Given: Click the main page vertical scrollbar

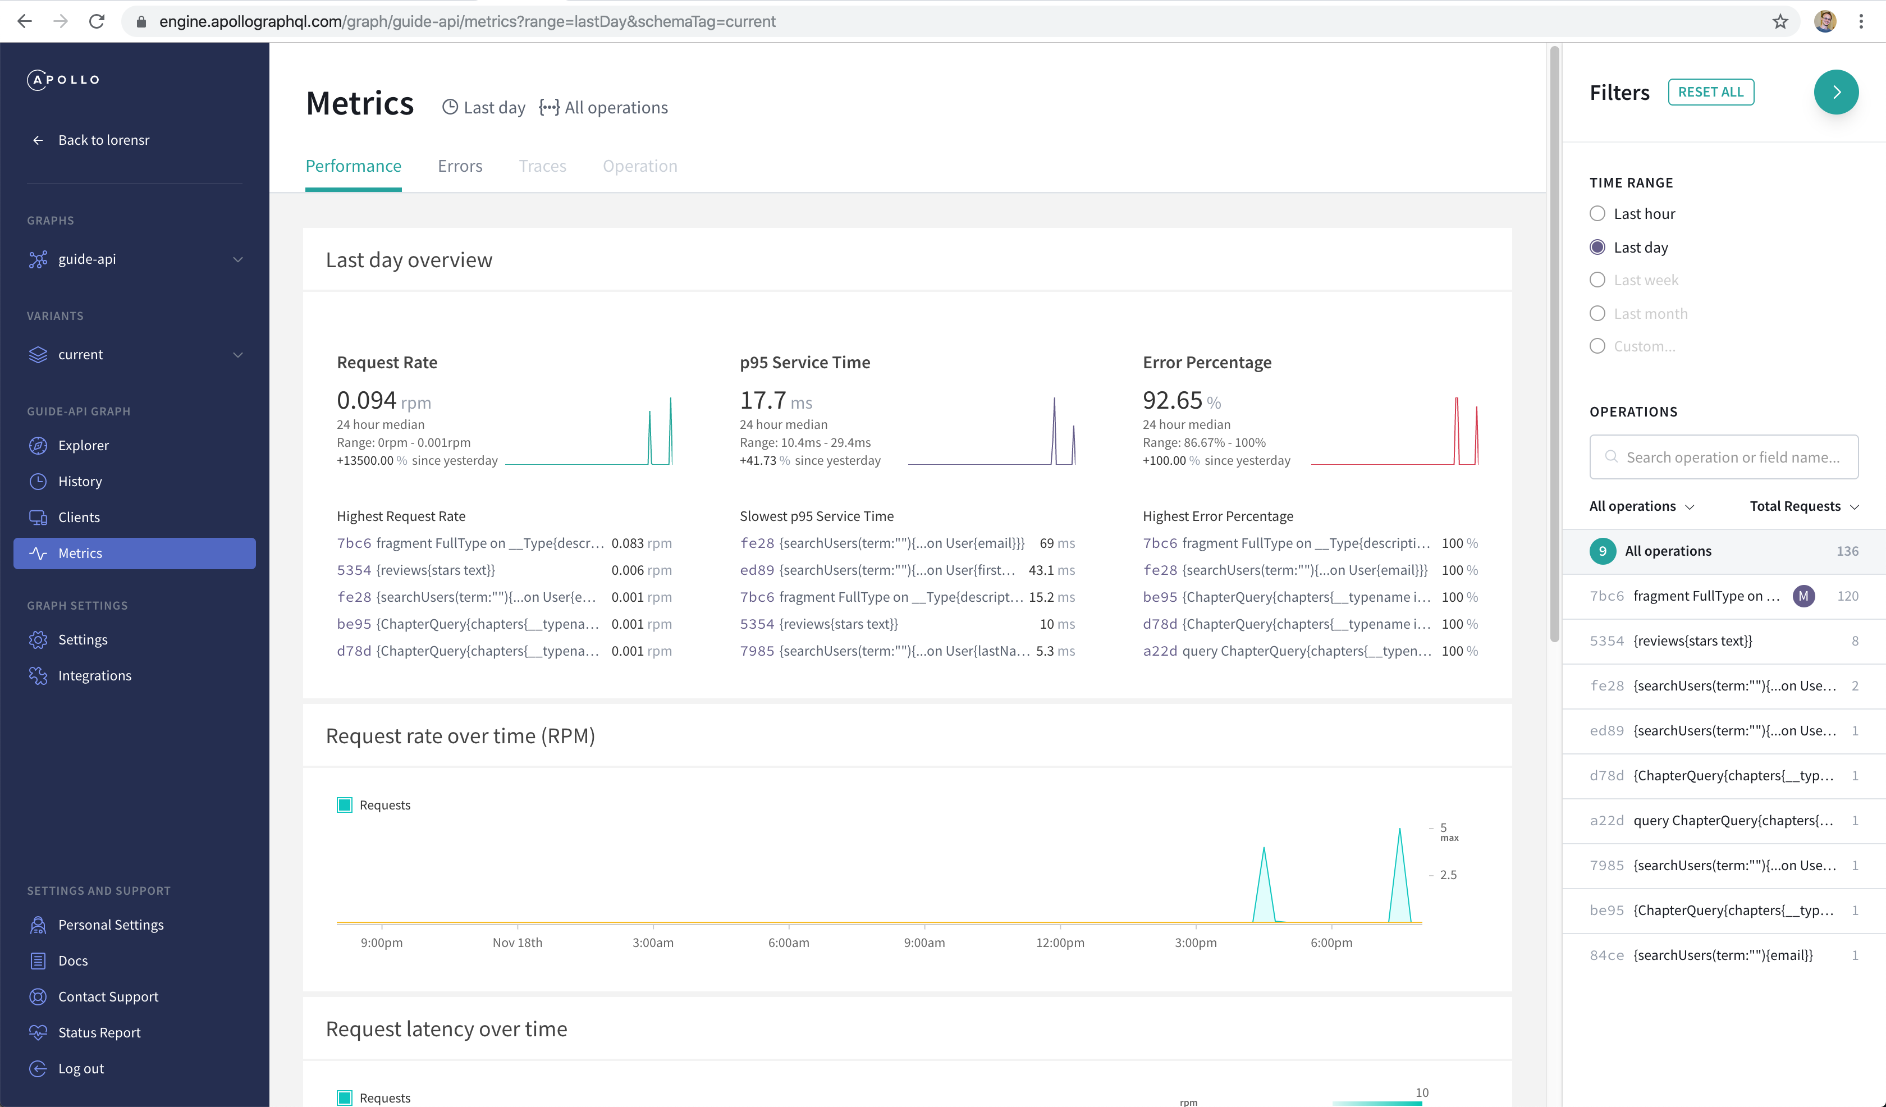Looking at the screenshot, I should click(1554, 344).
